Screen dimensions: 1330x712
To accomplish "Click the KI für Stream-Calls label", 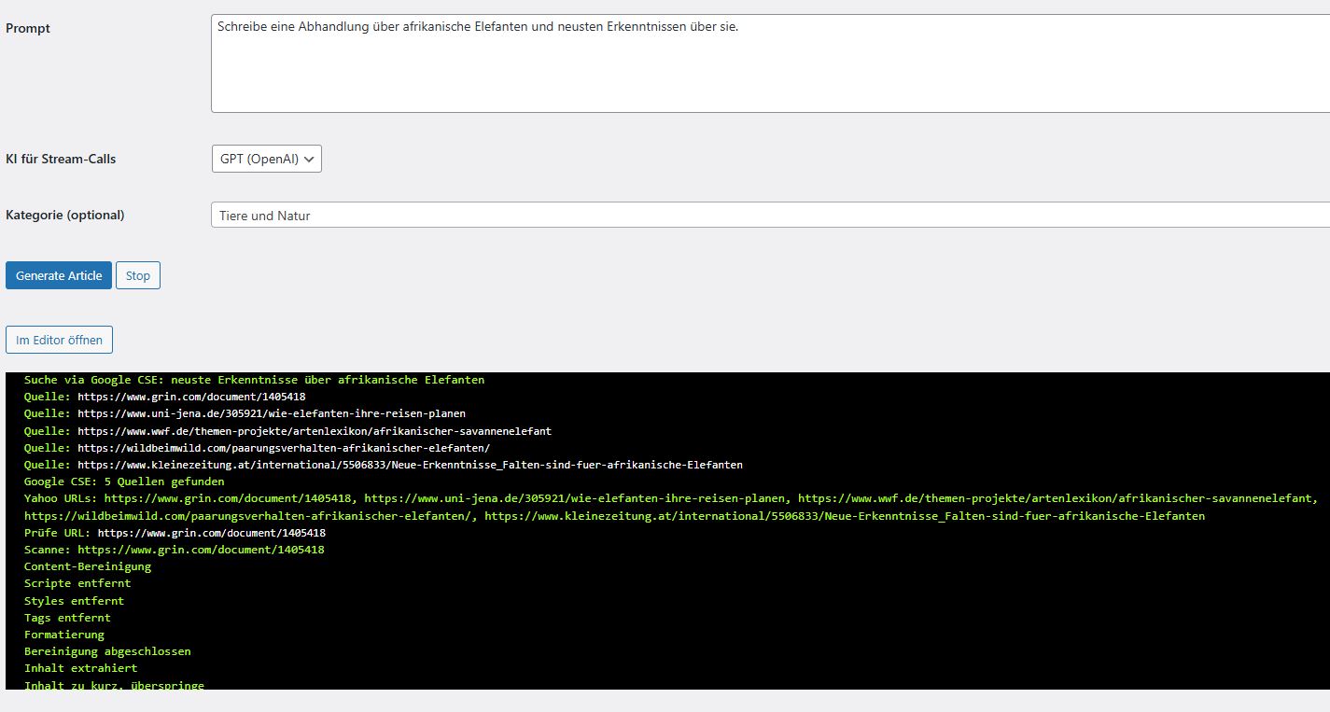I will [61, 160].
